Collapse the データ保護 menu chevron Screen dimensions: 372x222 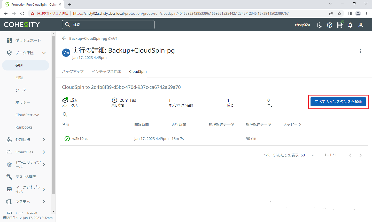[x=44, y=53]
